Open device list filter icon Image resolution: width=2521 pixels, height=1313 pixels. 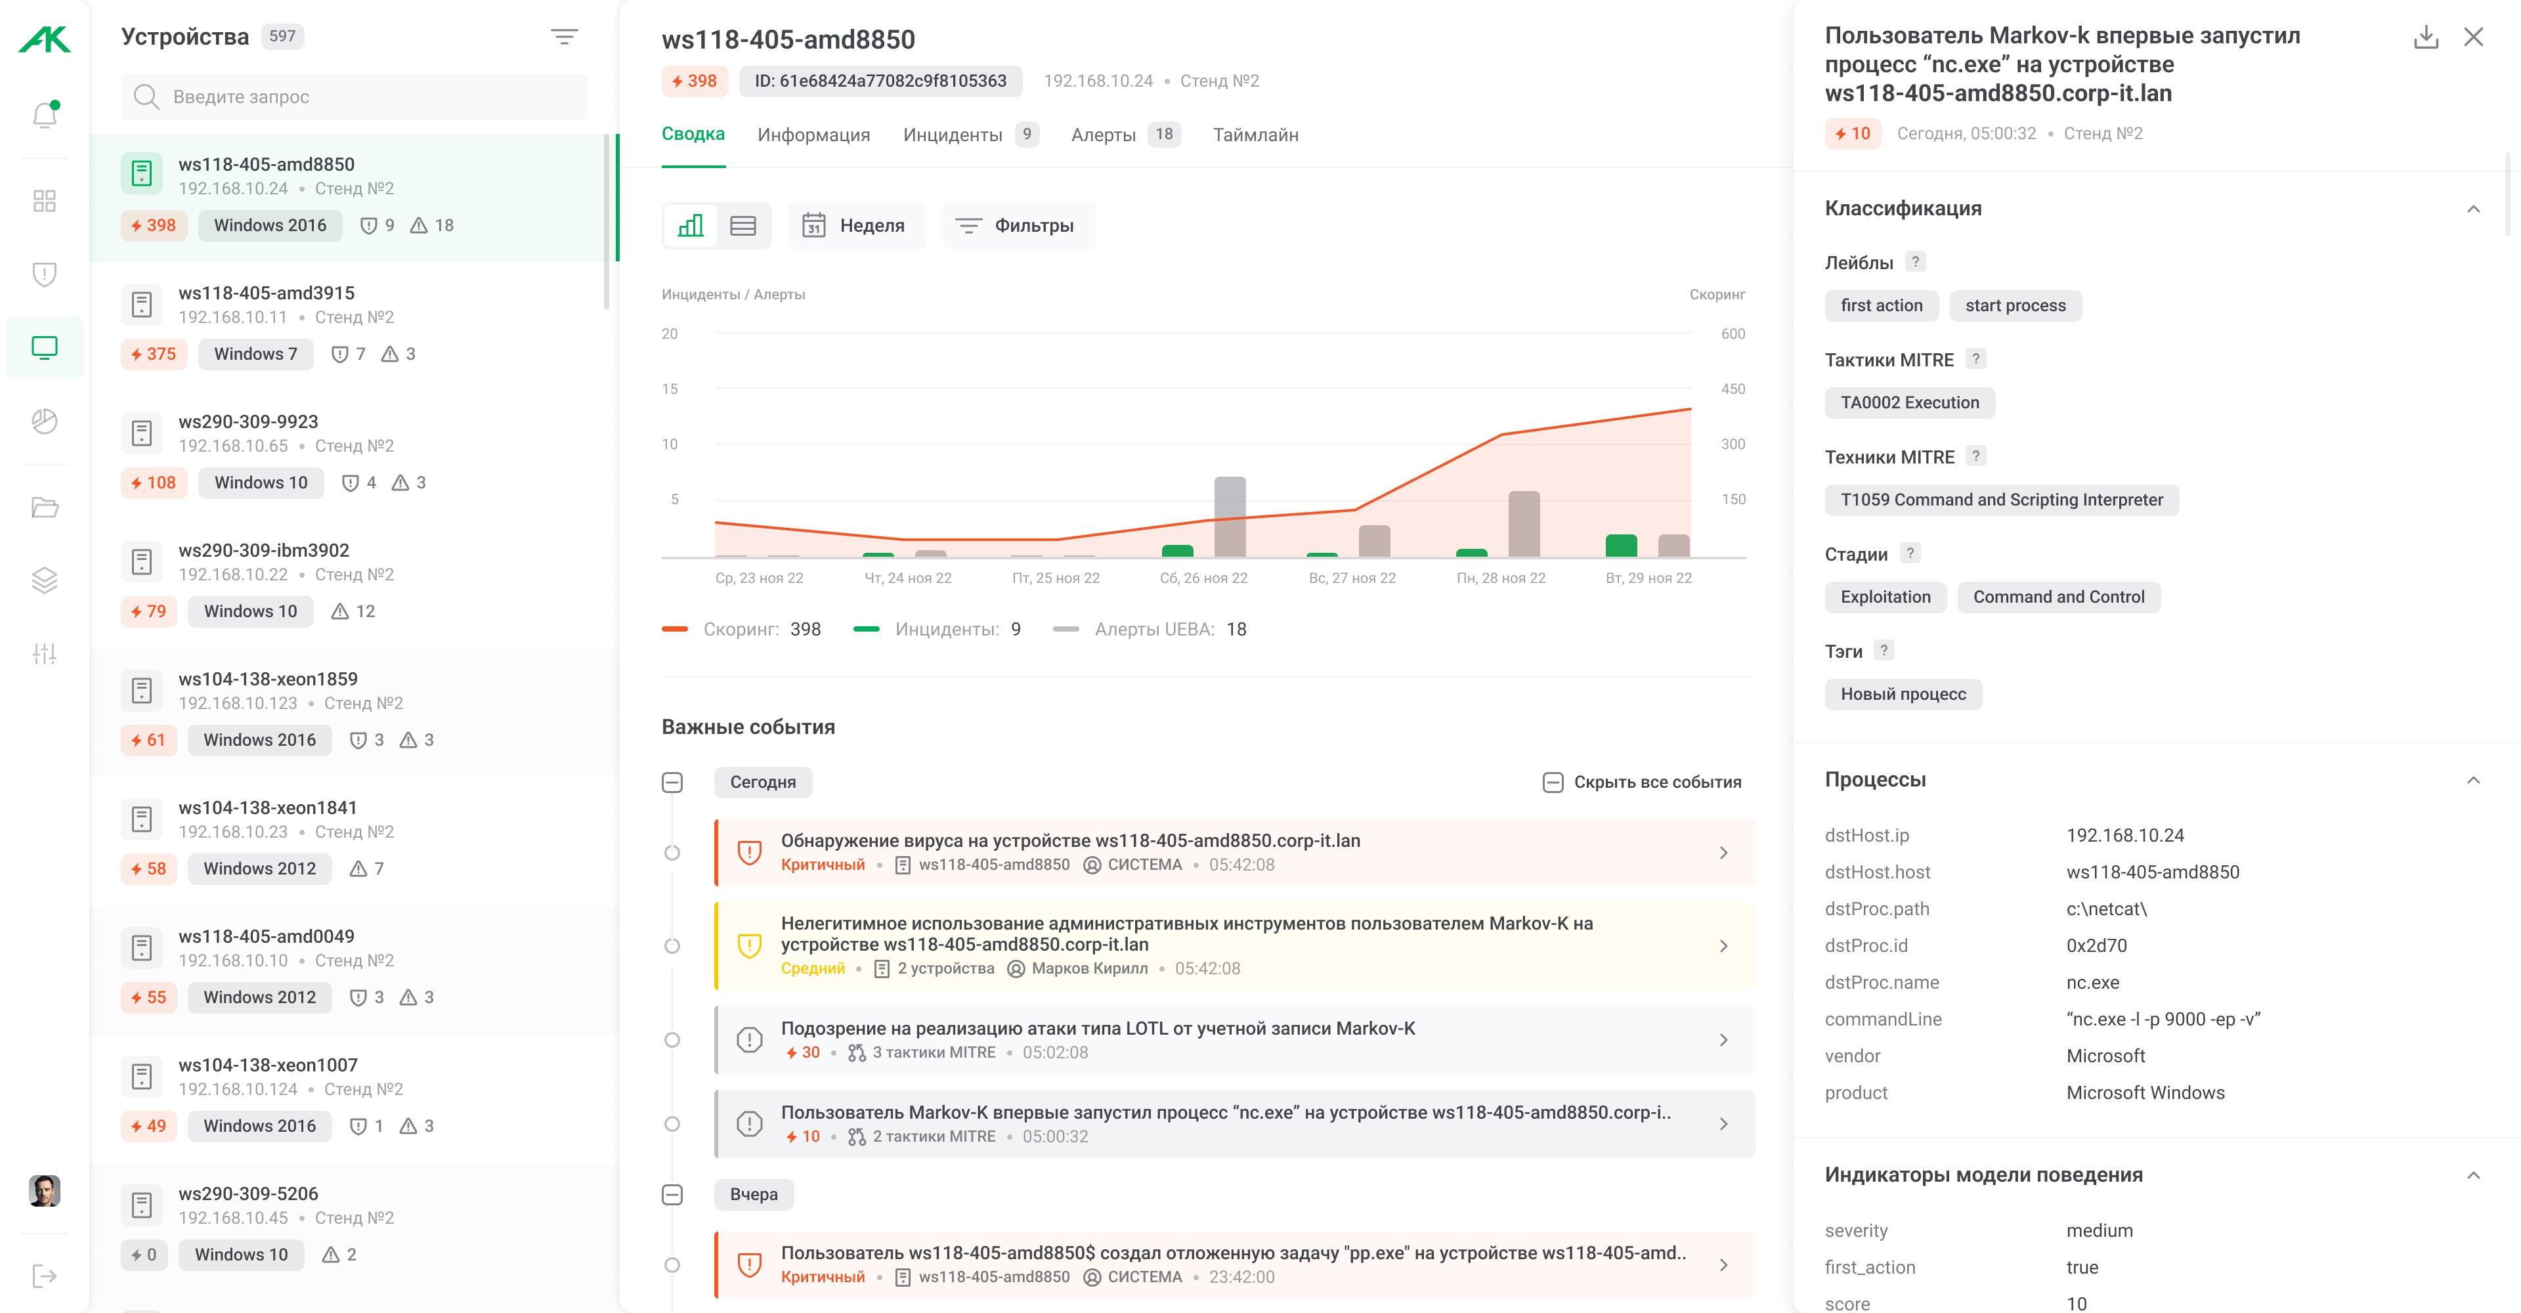coord(564,37)
